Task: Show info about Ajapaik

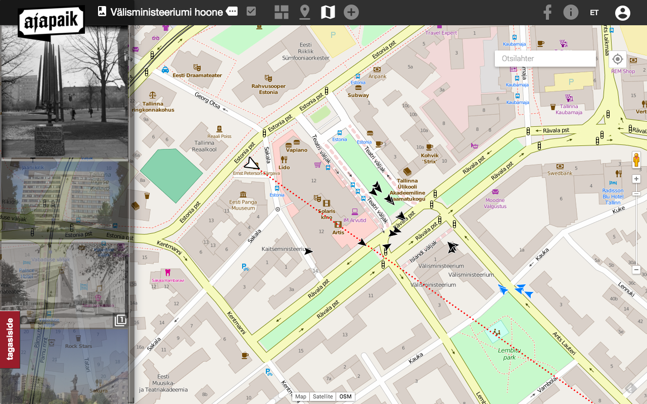Action: 571,12
